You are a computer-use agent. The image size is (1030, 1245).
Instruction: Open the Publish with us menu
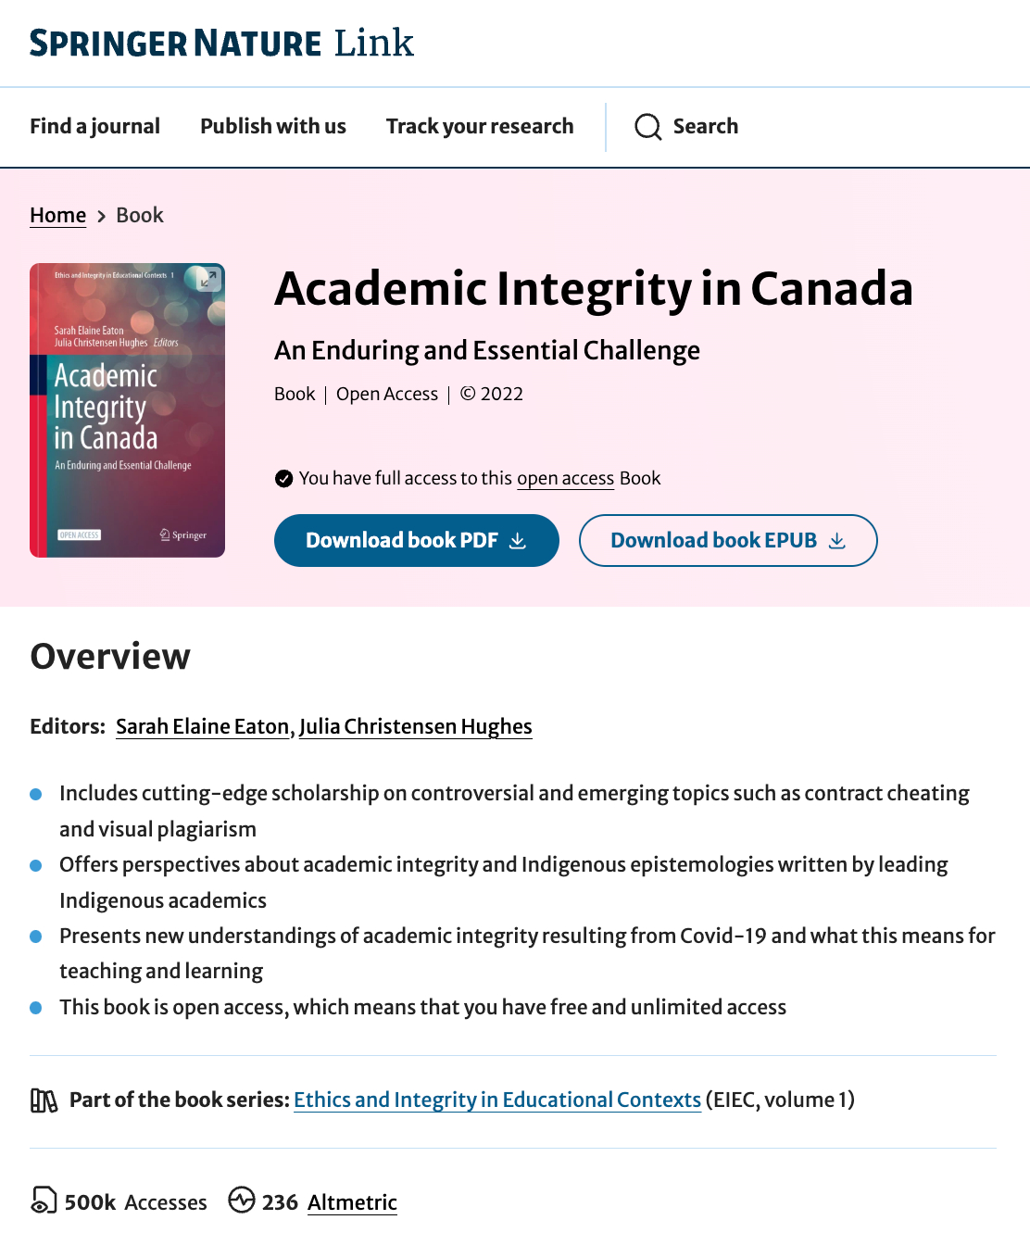273,127
